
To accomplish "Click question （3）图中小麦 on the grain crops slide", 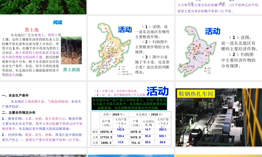I will [x=152, y=65].
